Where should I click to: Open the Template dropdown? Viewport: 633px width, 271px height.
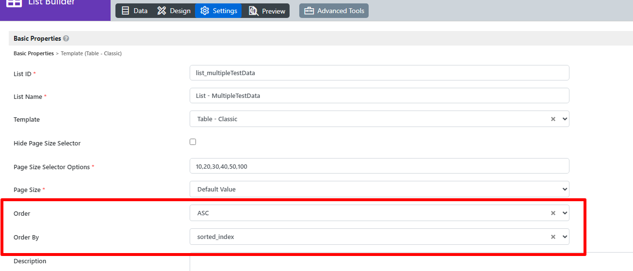[x=379, y=119]
